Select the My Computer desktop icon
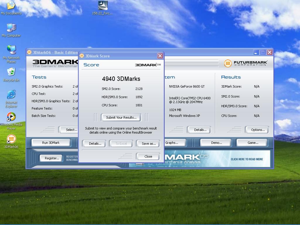 click(11, 30)
